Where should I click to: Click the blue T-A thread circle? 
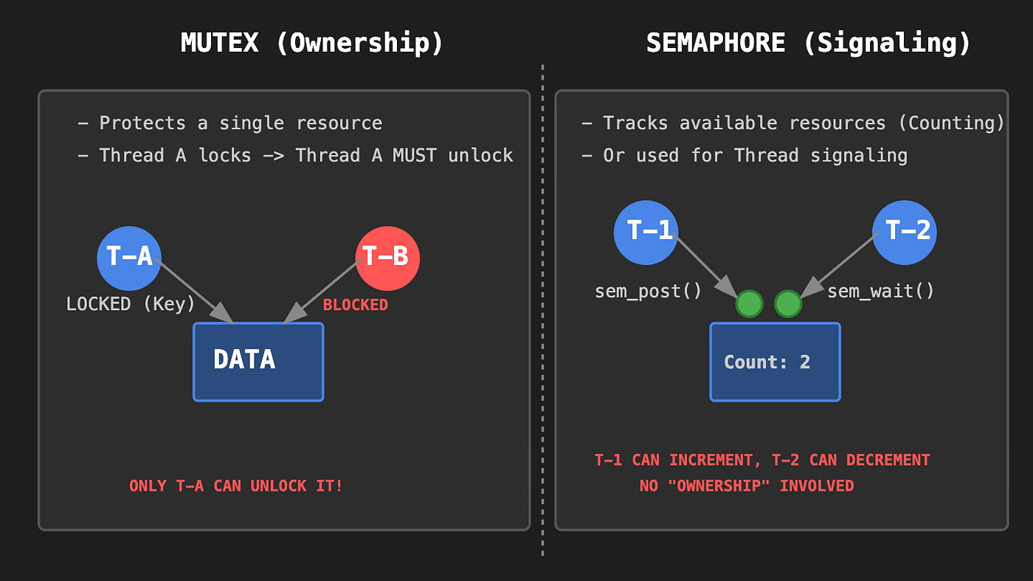[129, 258]
